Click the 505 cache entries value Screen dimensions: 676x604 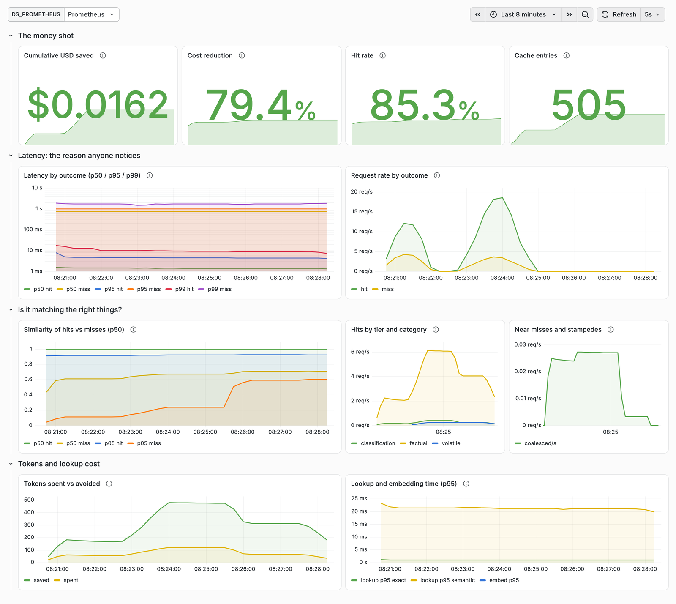coord(589,104)
